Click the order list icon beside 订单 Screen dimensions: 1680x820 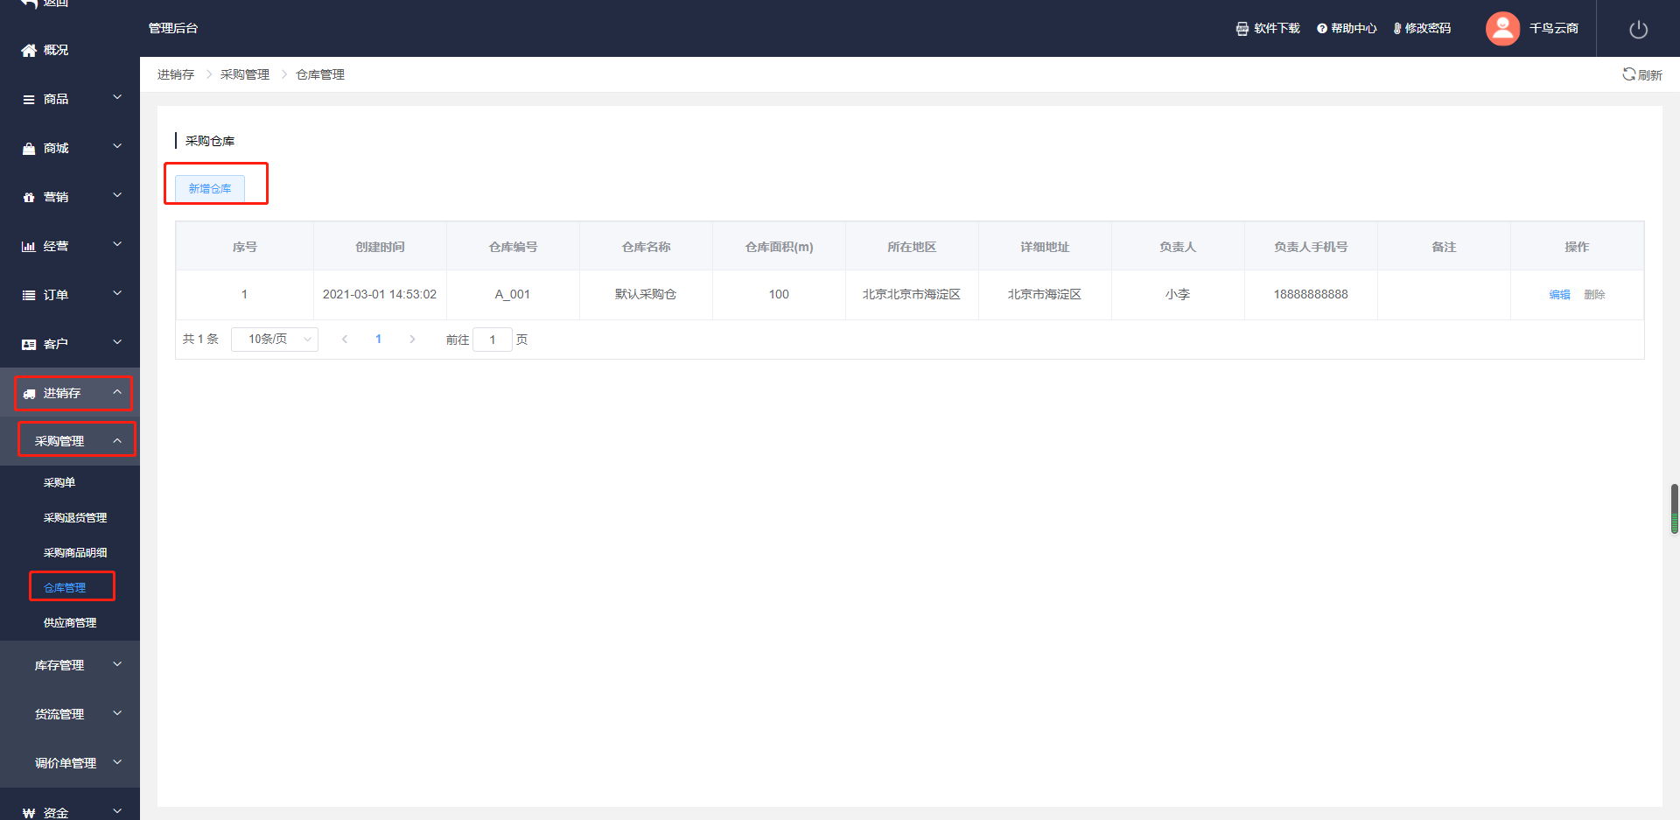pos(29,296)
